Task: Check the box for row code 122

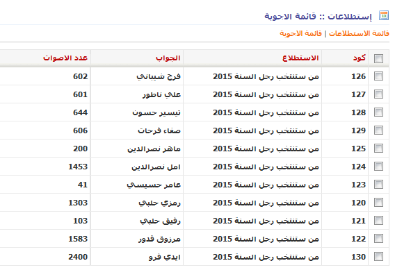Action: click(378, 239)
